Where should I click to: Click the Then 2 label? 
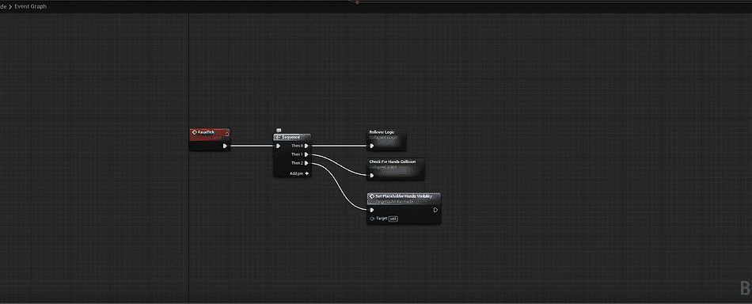(x=298, y=163)
